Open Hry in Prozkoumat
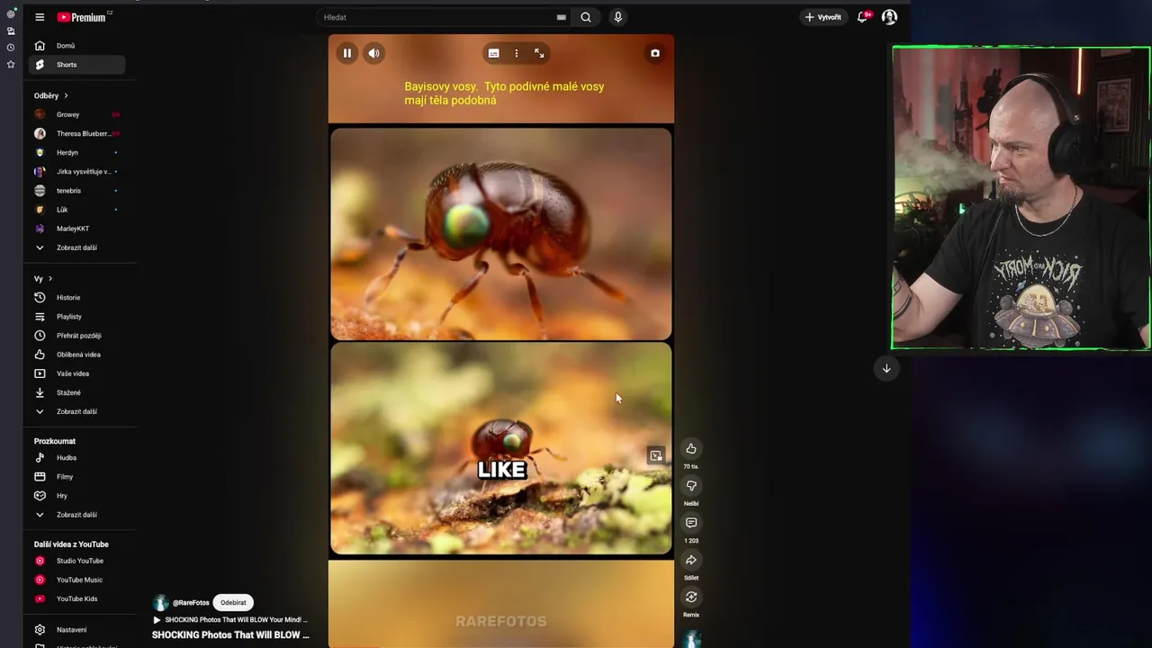 76,496
